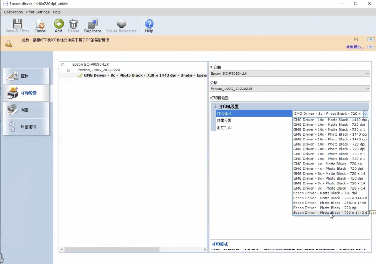
Task: Collapse the Epson SC-P9080-LLK tree node
Action: 63,65
